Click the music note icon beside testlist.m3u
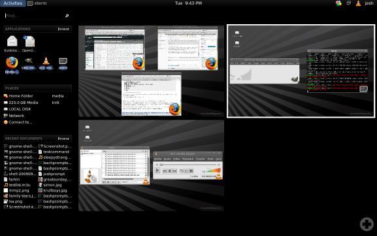377x236 pixels. pyautogui.click(x=6, y=185)
